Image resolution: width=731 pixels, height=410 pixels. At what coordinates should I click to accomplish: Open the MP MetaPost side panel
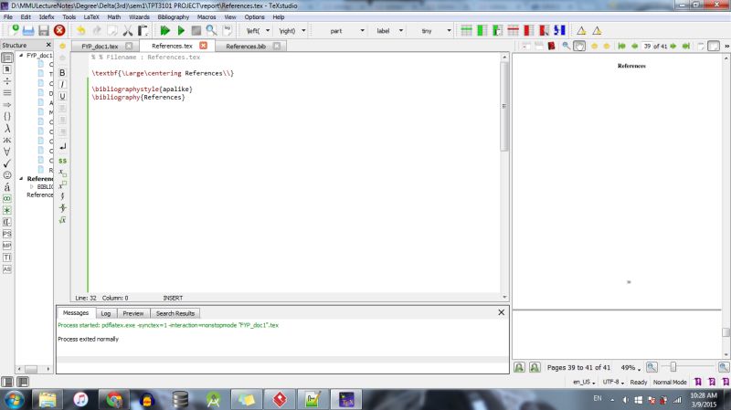(x=7, y=246)
